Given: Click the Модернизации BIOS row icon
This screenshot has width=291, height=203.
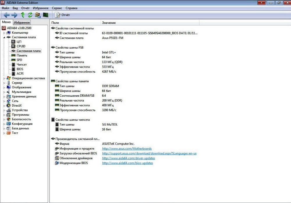Looking at the screenshot, I should (x=57, y=163).
